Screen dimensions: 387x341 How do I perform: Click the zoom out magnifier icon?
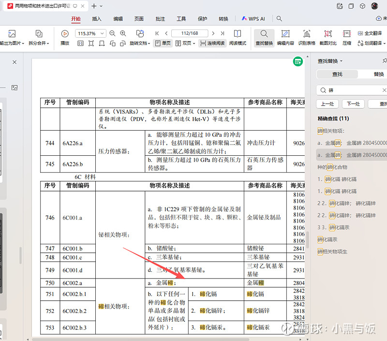tap(112, 33)
